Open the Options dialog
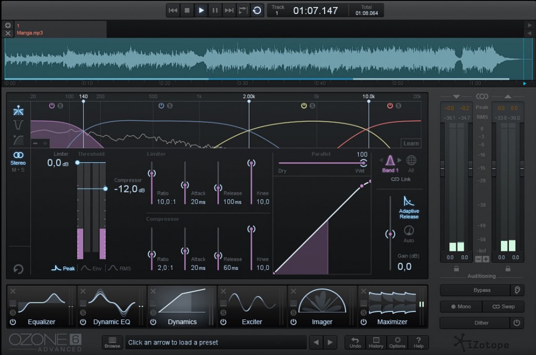The height and width of the screenshot is (355, 536). pos(397,342)
